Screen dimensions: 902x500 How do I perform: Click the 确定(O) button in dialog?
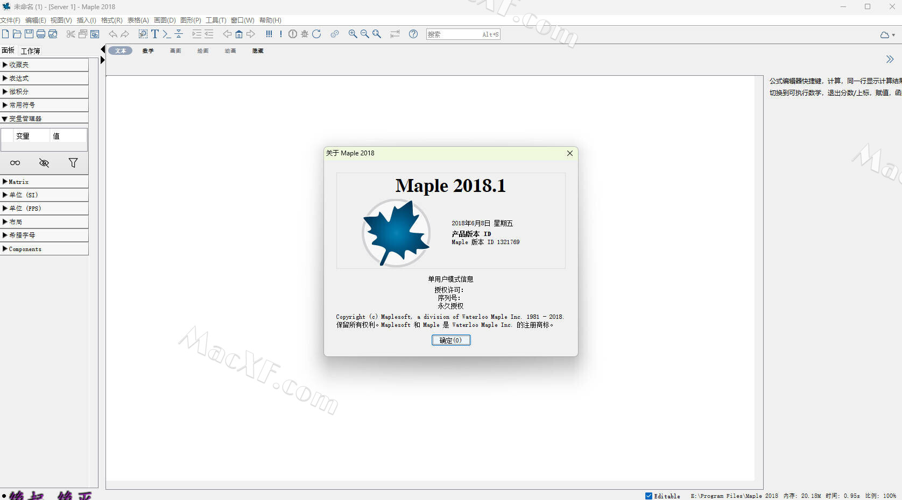coord(451,340)
